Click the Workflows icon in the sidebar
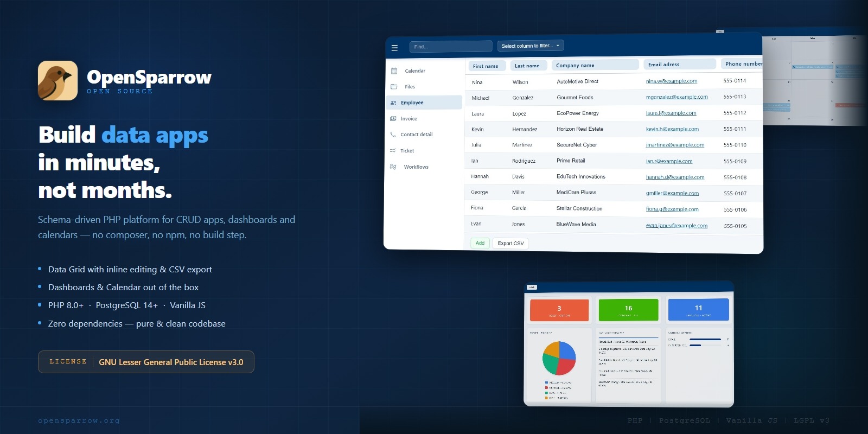This screenshot has height=434, width=868. click(393, 167)
